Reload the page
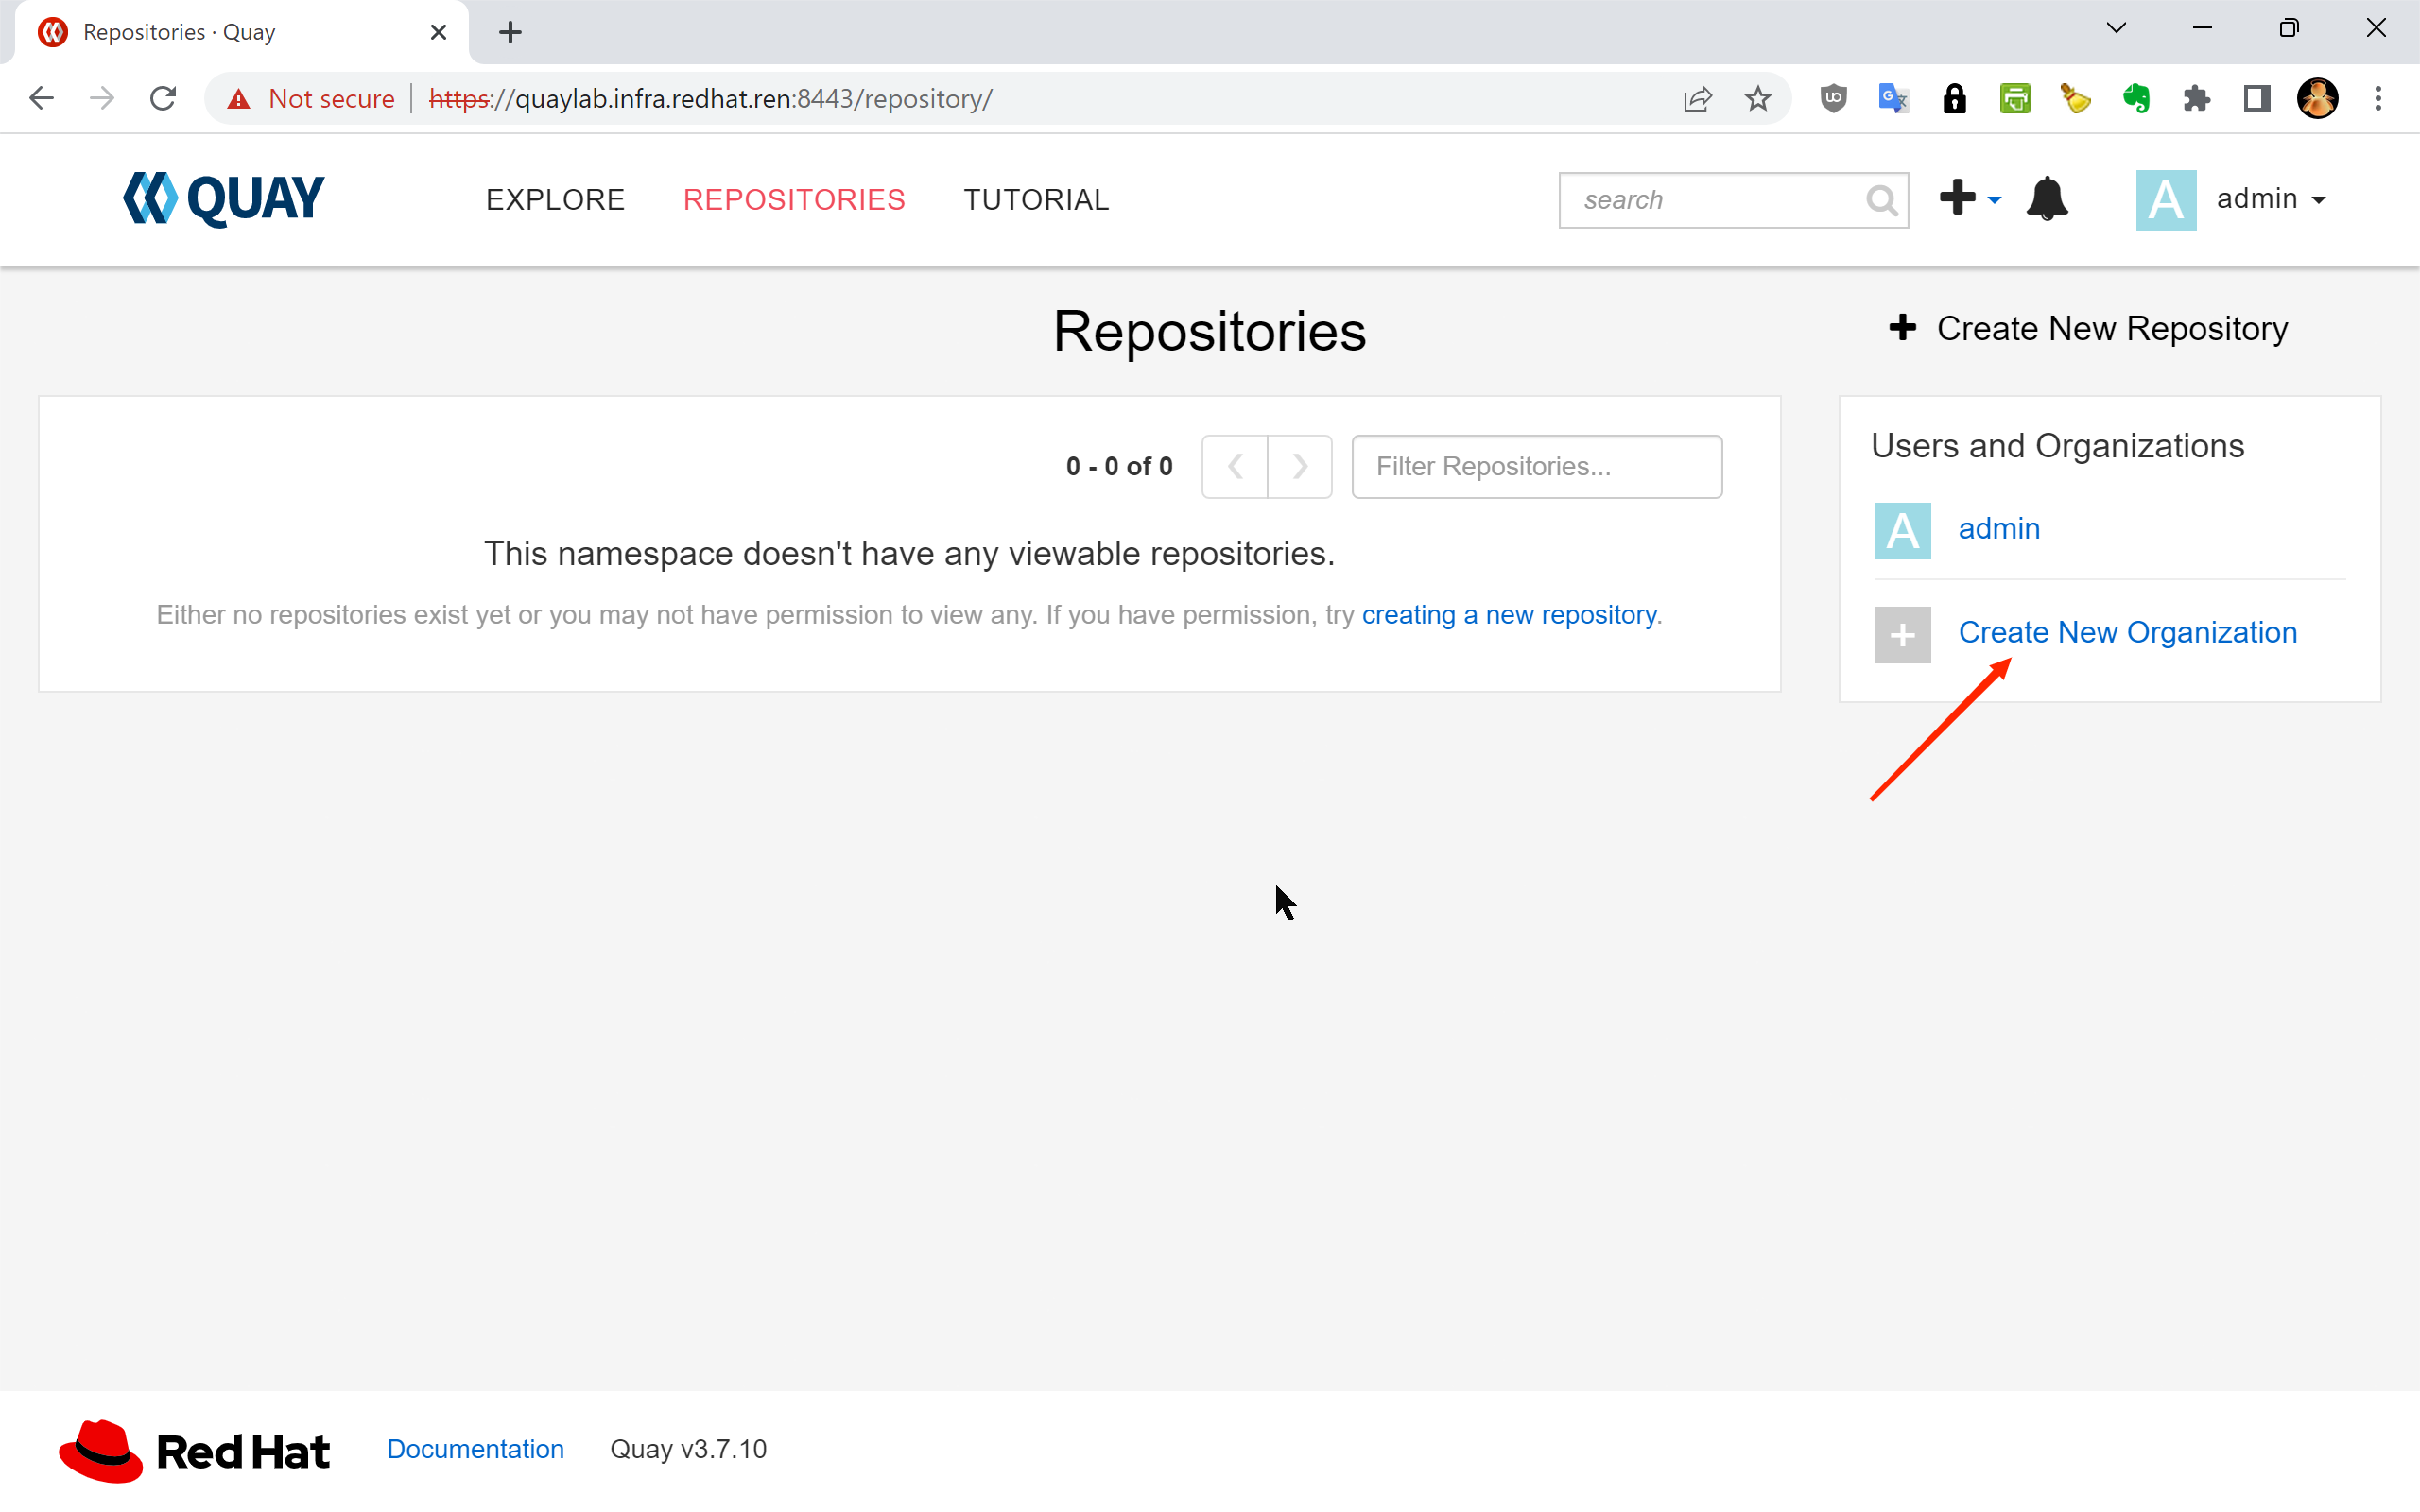Image resolution: width=2420 pixels, height=1512 pixels. click(163, 99)
